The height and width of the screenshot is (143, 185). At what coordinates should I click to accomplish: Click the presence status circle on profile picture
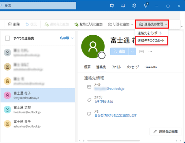pyautogui.click(x=102, y=55)
